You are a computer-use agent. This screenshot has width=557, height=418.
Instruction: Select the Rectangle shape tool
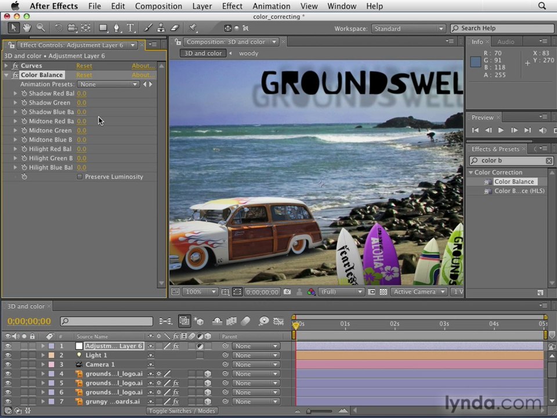(x=103, y=28)
